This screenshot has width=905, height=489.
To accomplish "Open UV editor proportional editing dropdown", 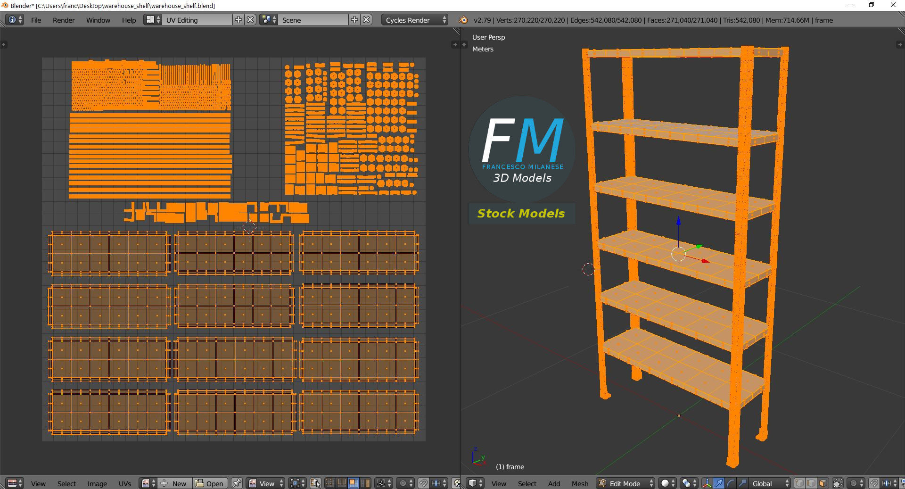I will tap(405, 483).
